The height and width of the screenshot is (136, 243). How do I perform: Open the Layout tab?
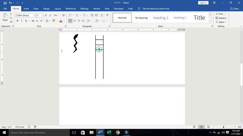(57, 9)
